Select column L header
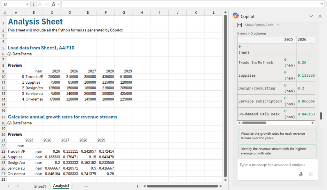This screenshot has height=190, width=327. (x=214, y=12)
